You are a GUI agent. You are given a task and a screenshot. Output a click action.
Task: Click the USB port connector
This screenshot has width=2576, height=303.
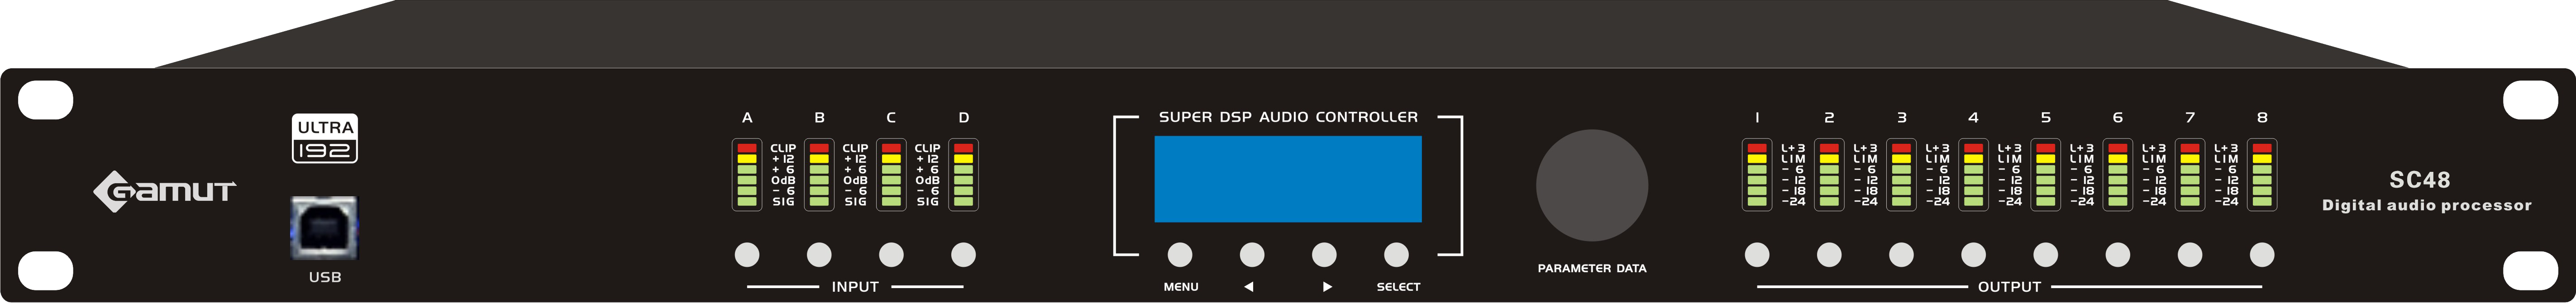point(324,228)
